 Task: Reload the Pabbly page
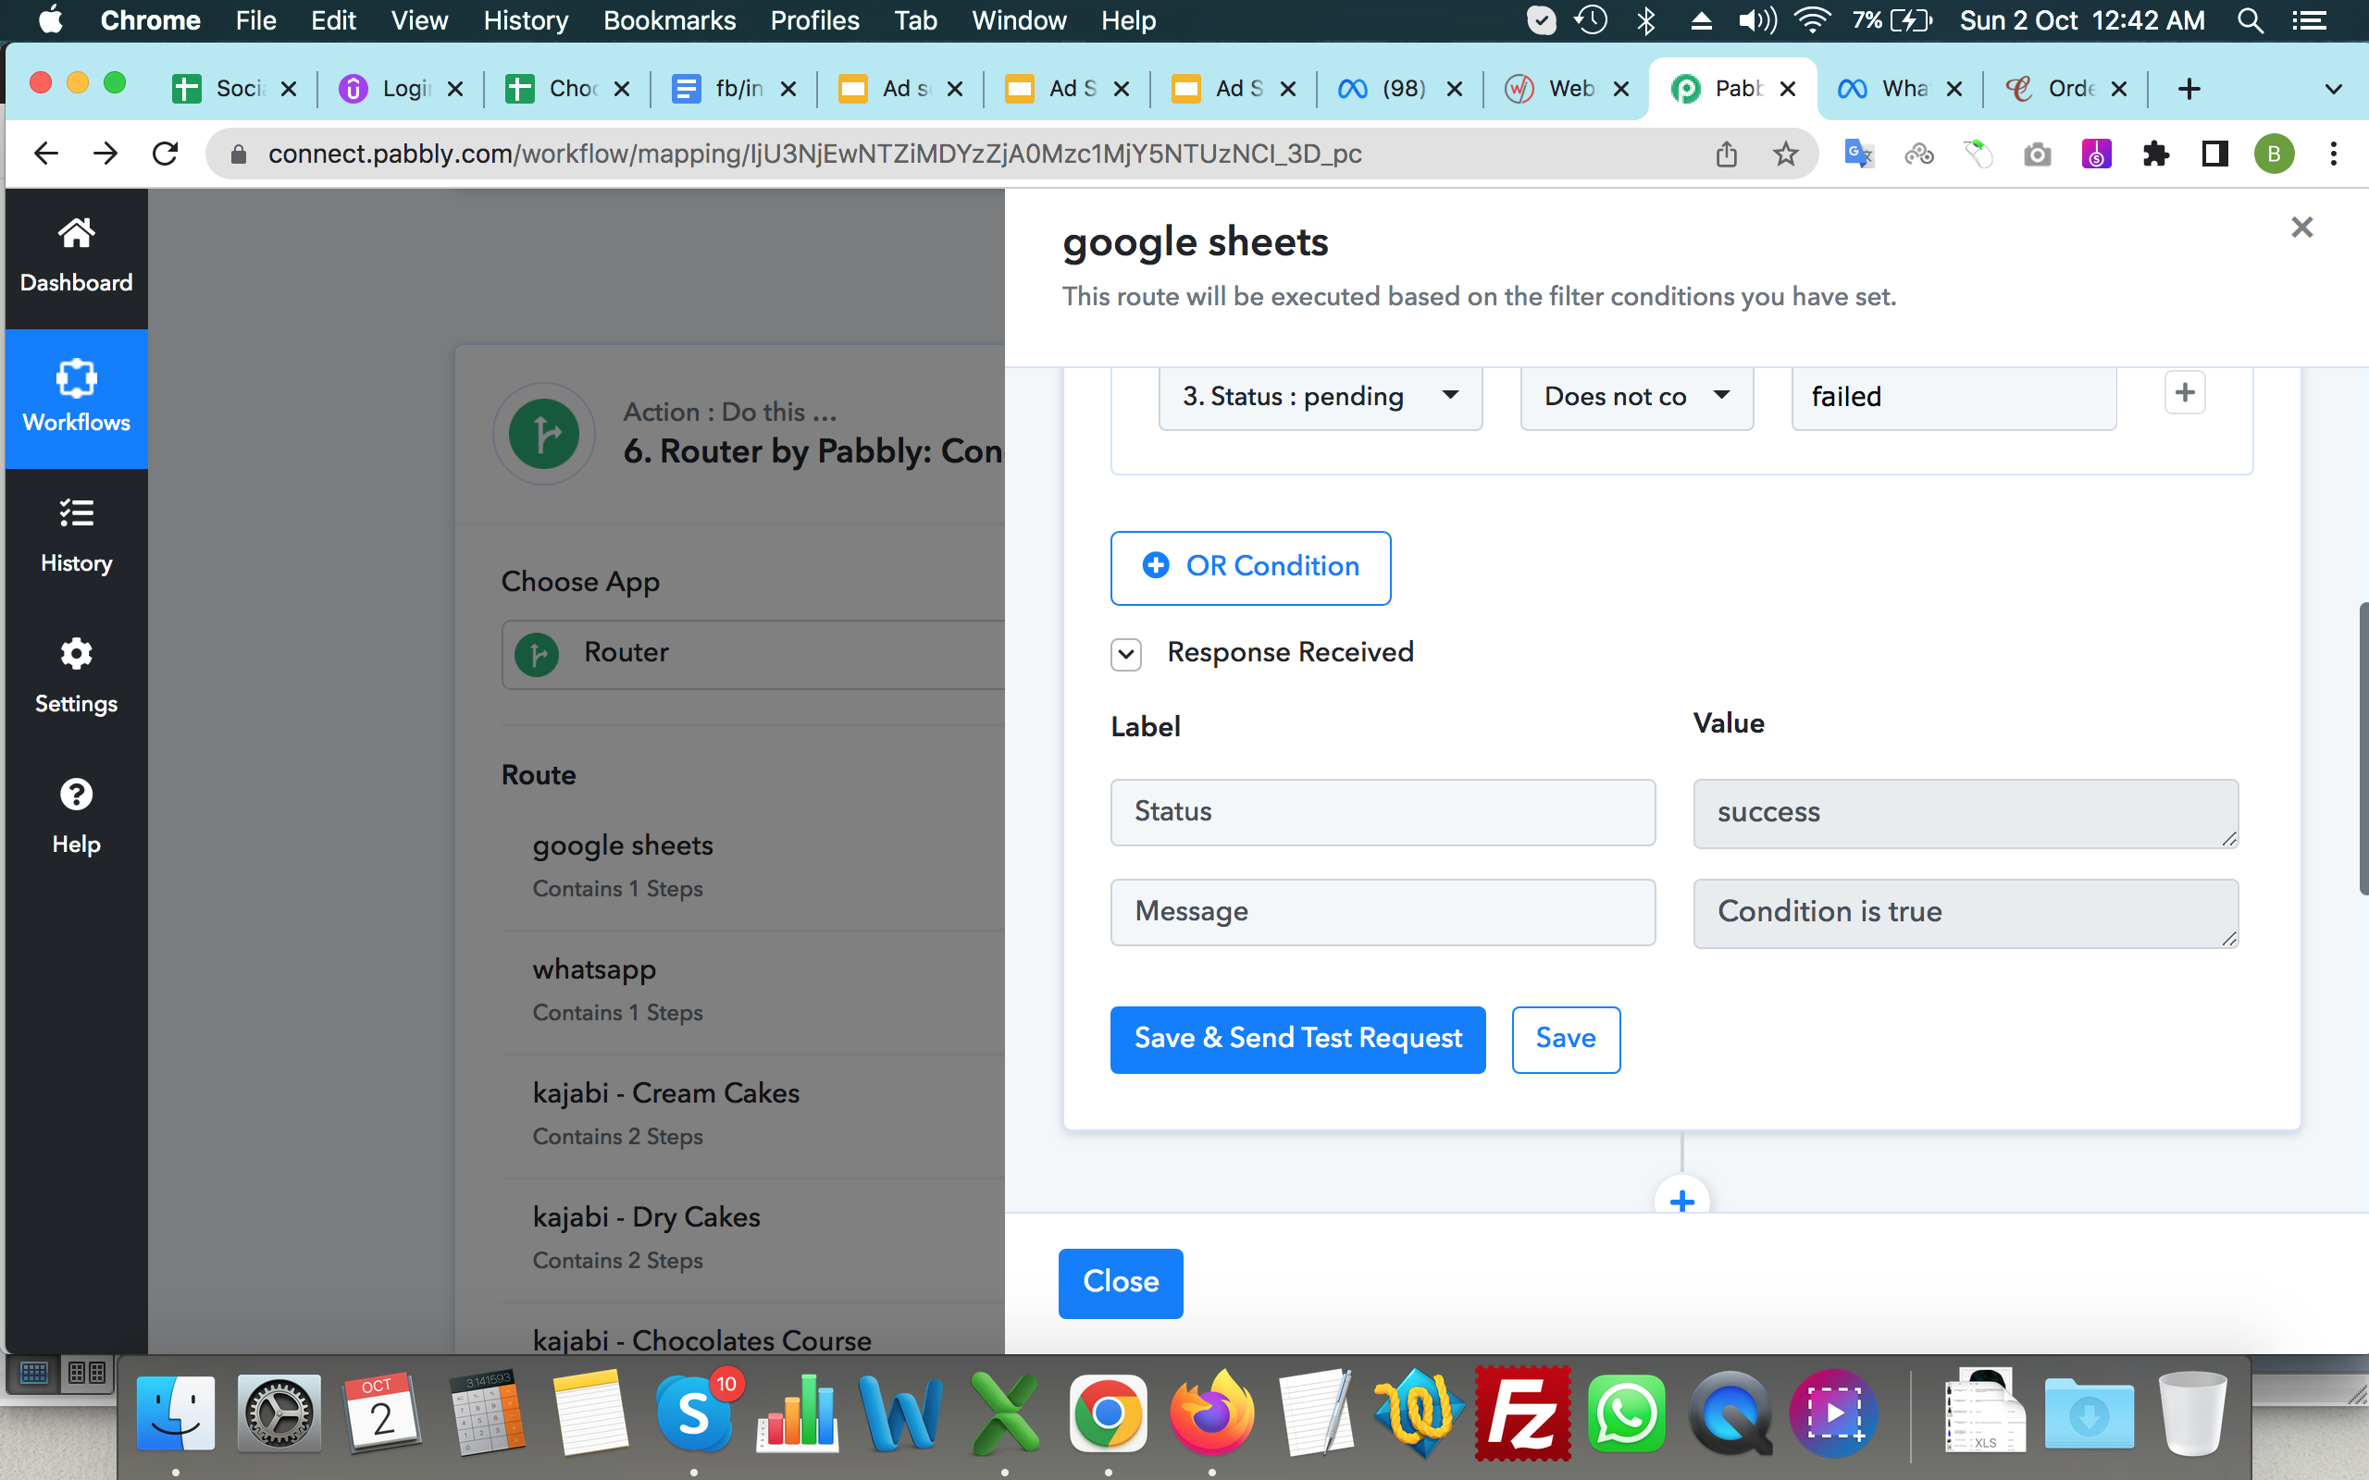click(166, 154)
